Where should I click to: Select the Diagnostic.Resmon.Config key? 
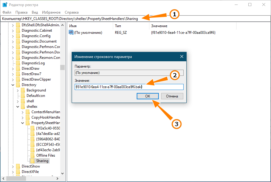pyautogui.click(x=41, y=58)
